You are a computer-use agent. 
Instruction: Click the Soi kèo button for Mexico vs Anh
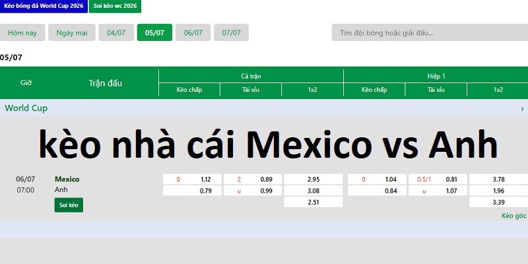(x=69, y=205)
